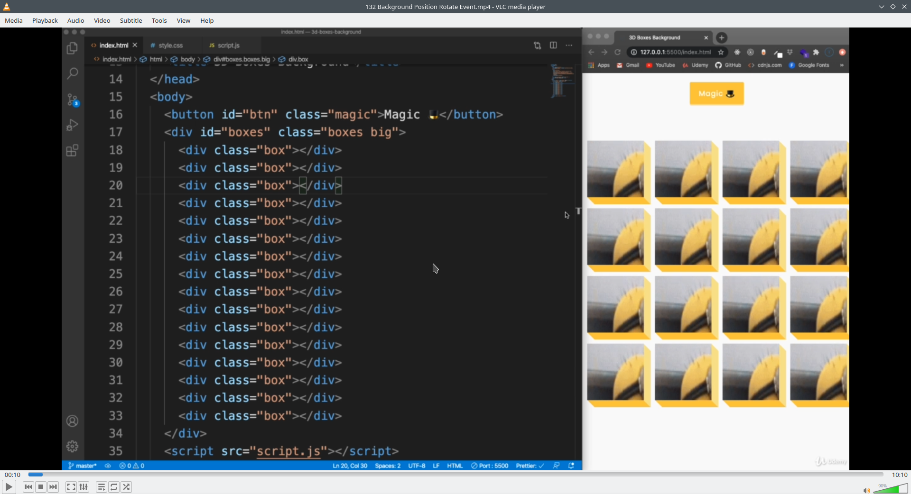The height and width of the screenshot is (494, 911).
Task: Click the Ln 20, Col 30 status entry
Action: click(x=350, y=466)
